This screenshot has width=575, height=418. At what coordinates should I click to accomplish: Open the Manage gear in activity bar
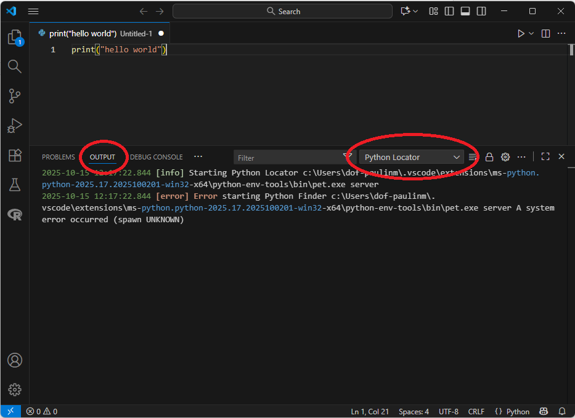click(15, 390)
